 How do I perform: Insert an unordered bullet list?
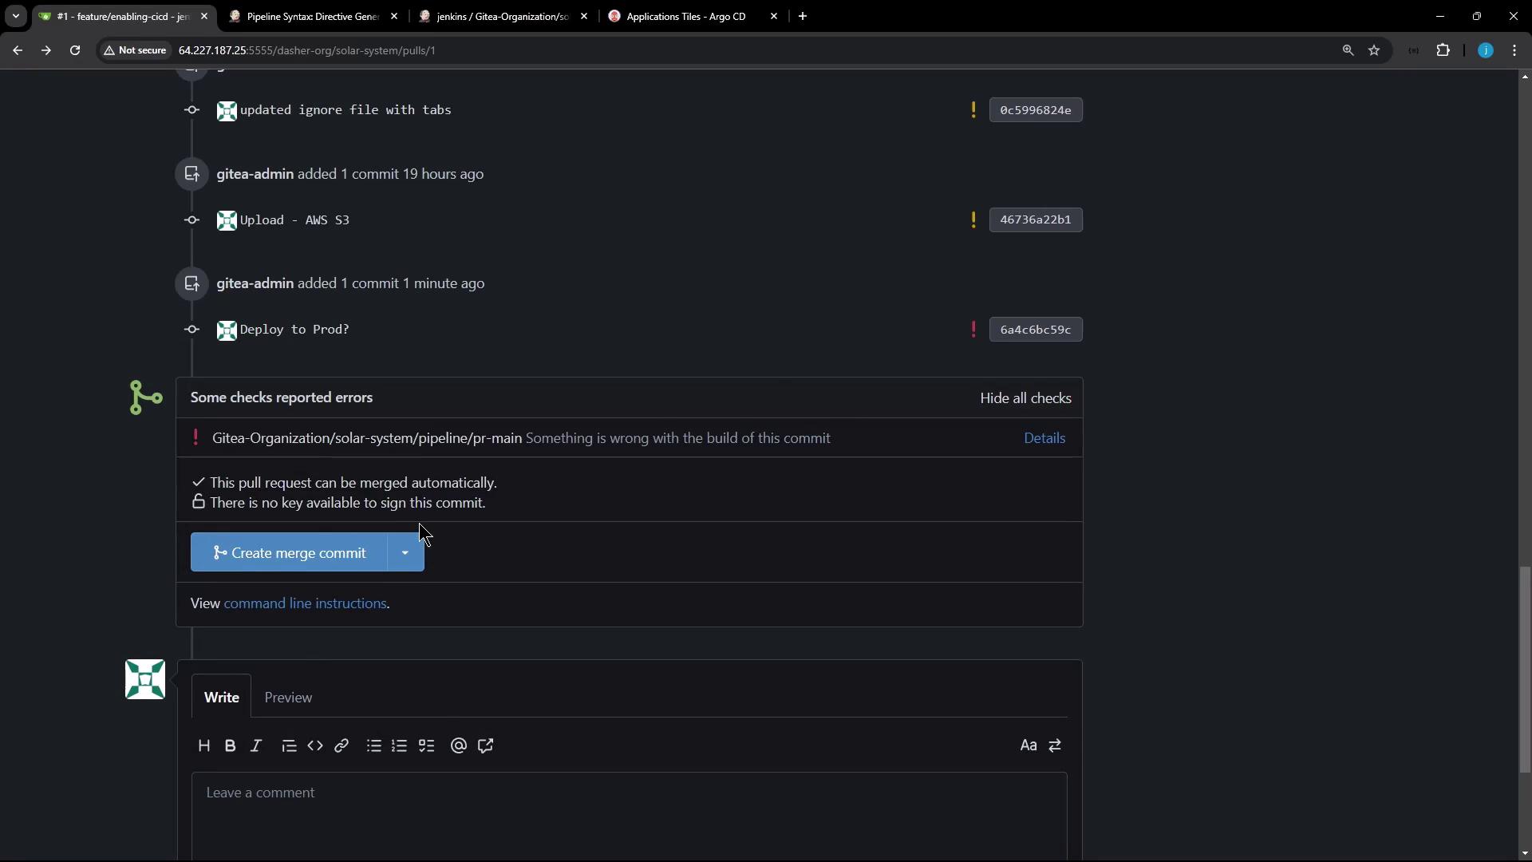(x=373, y=745)
